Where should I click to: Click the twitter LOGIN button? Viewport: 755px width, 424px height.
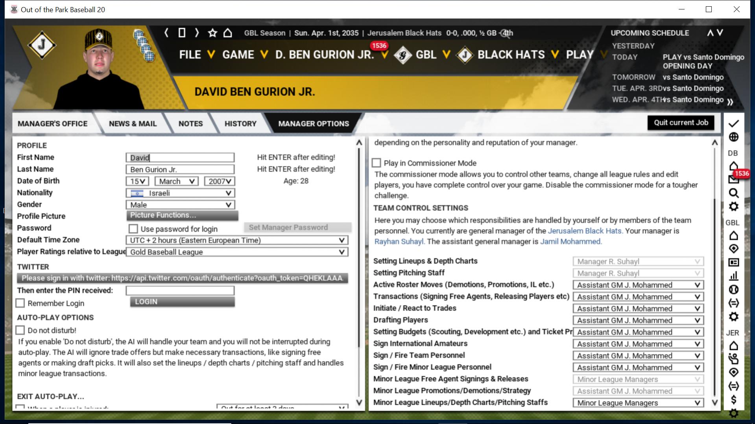(182, 302)
